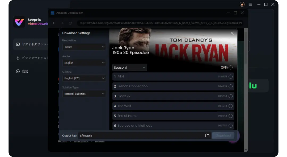Screen dimensions: 287x157
Task: Expand the Audio English dropdown
Action: (x=84, y=63)
